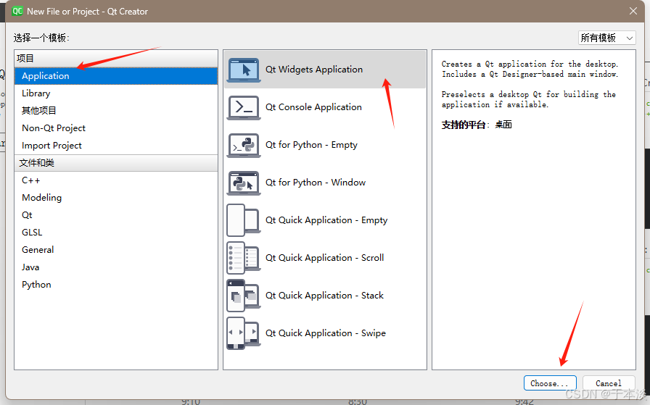This screenshot has height=405, width=650.
Task: Click the Qt for Python - Window icon
Action: [244, 183]
